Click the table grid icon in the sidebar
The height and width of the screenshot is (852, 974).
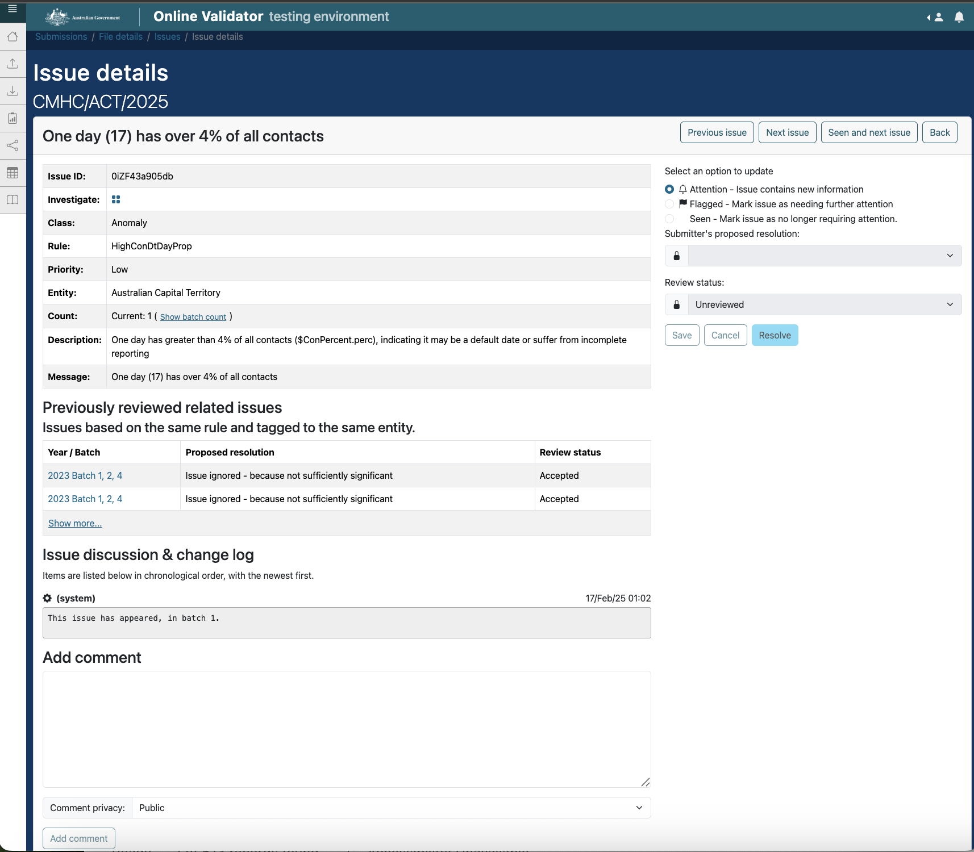point(13,173)
